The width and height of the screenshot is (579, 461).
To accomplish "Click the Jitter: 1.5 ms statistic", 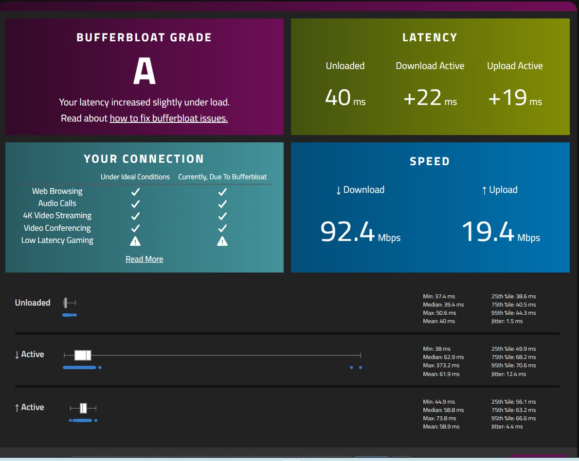I will (507, 321).
